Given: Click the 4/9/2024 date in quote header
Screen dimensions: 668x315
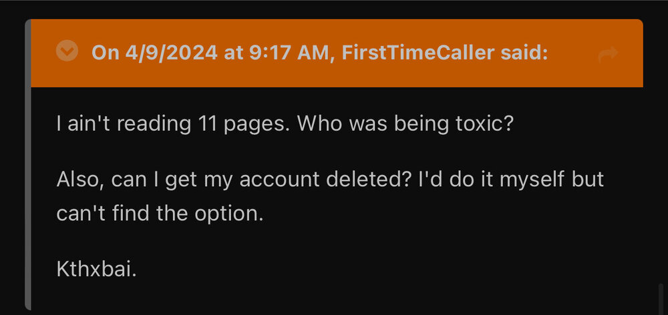Looking at the screenshot, I should click(170, 53).
